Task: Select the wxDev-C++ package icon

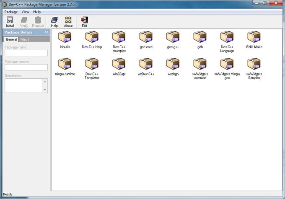Action: [x=146, y=64]
